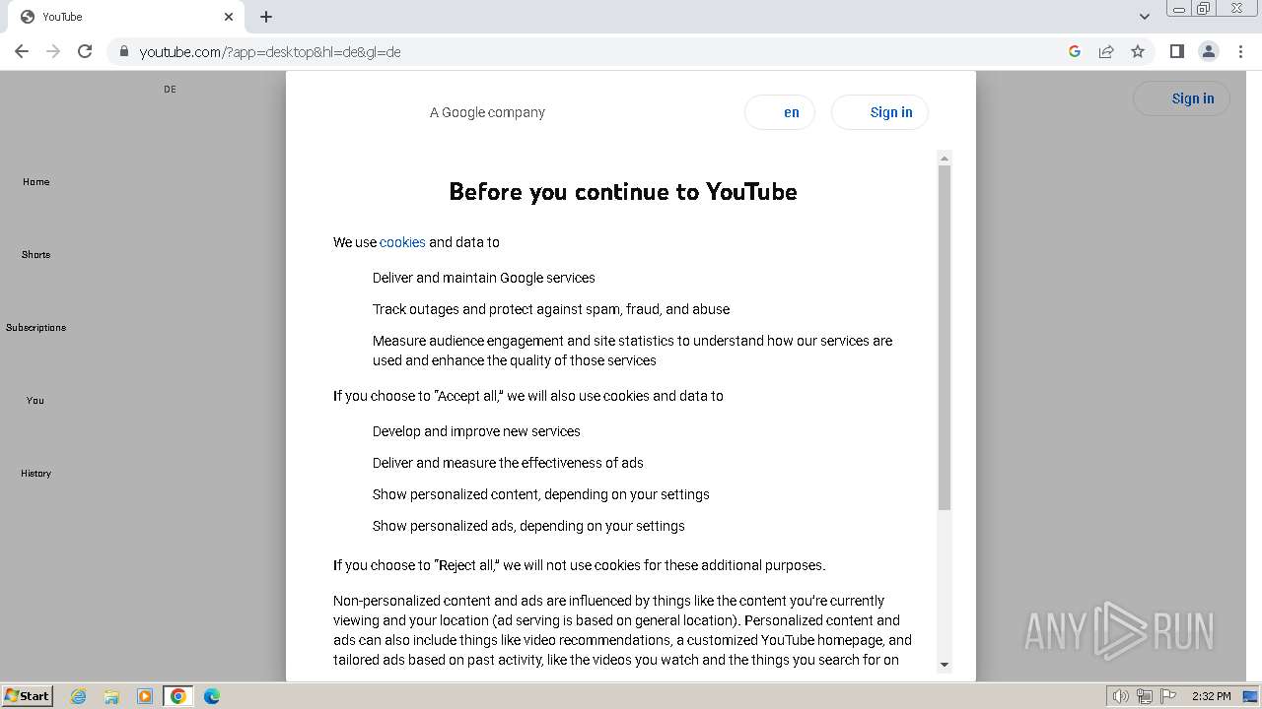The image size is (1262, 709).
Task: Open the Chrome profile avatar
Action: pos(1209,51)
